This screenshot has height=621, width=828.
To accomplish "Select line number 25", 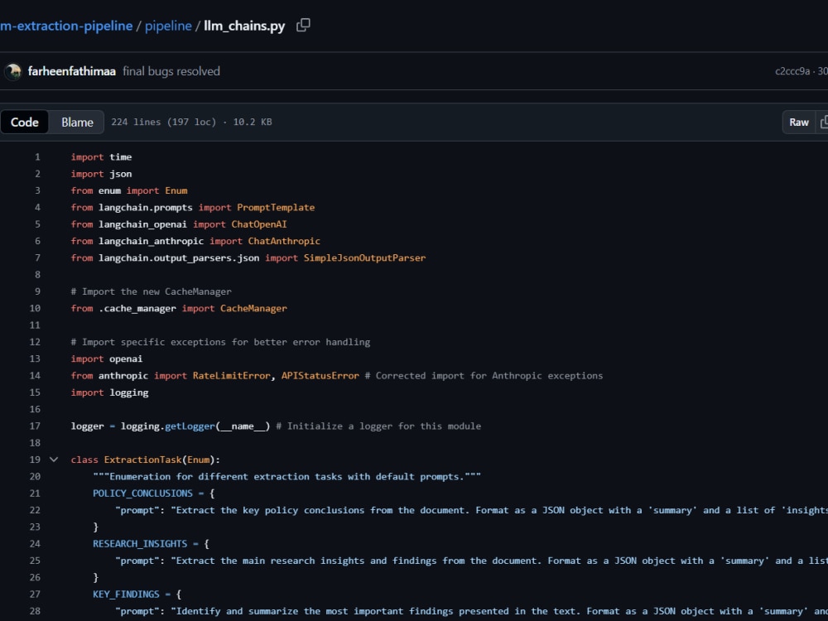I will [x=35, y=561].
